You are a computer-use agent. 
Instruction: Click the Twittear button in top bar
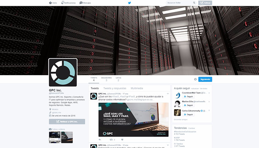click(205, 3)
